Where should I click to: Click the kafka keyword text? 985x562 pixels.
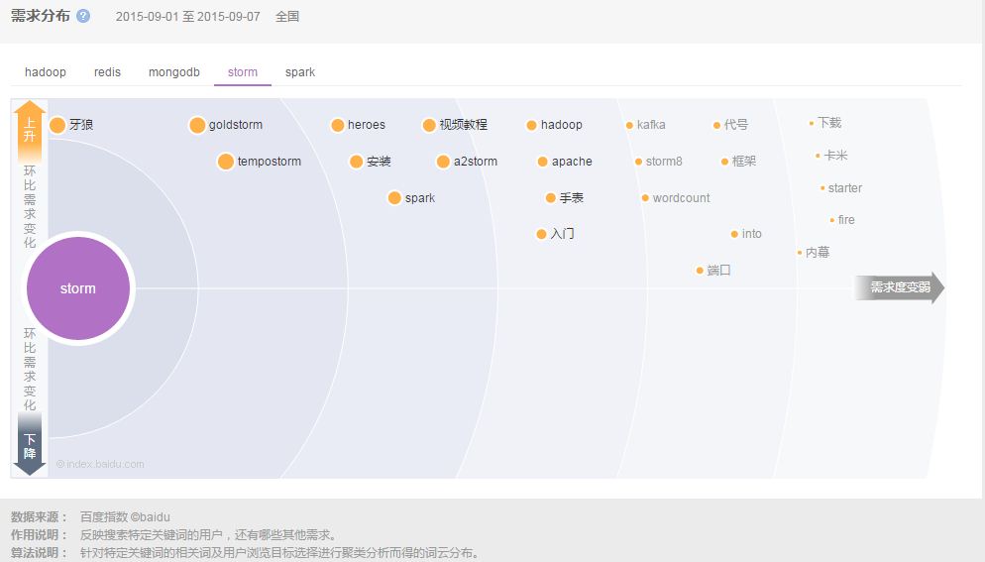[651, 125]
